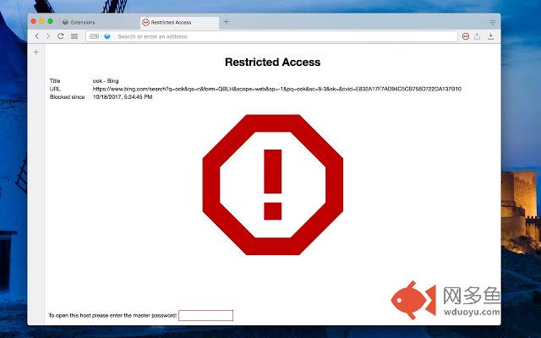The image size is (541, 338).
Task: Click the forward navigation arrow
Action: click(48, 36)
